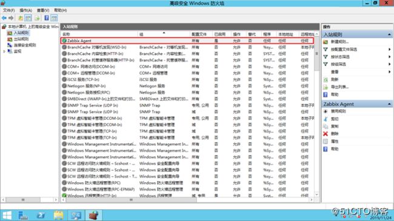The width and height of the screenshot is (394, 221).
Task: Sort by the 名称 column header
Action: (x=99, y=34)
